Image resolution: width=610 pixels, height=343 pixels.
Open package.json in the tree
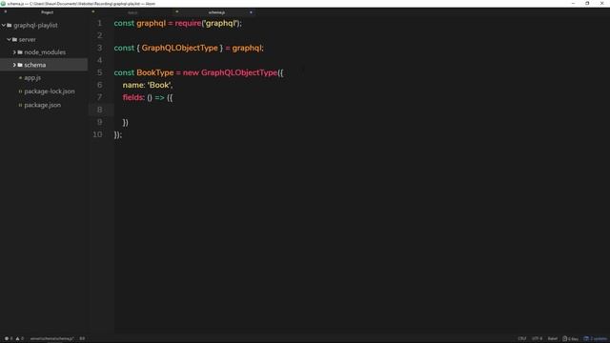(42, 105)
